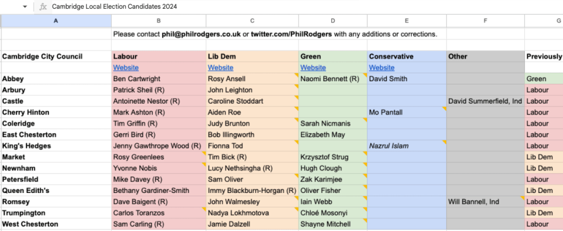
Task: Select column B header
Action: [x=159, y=21]
